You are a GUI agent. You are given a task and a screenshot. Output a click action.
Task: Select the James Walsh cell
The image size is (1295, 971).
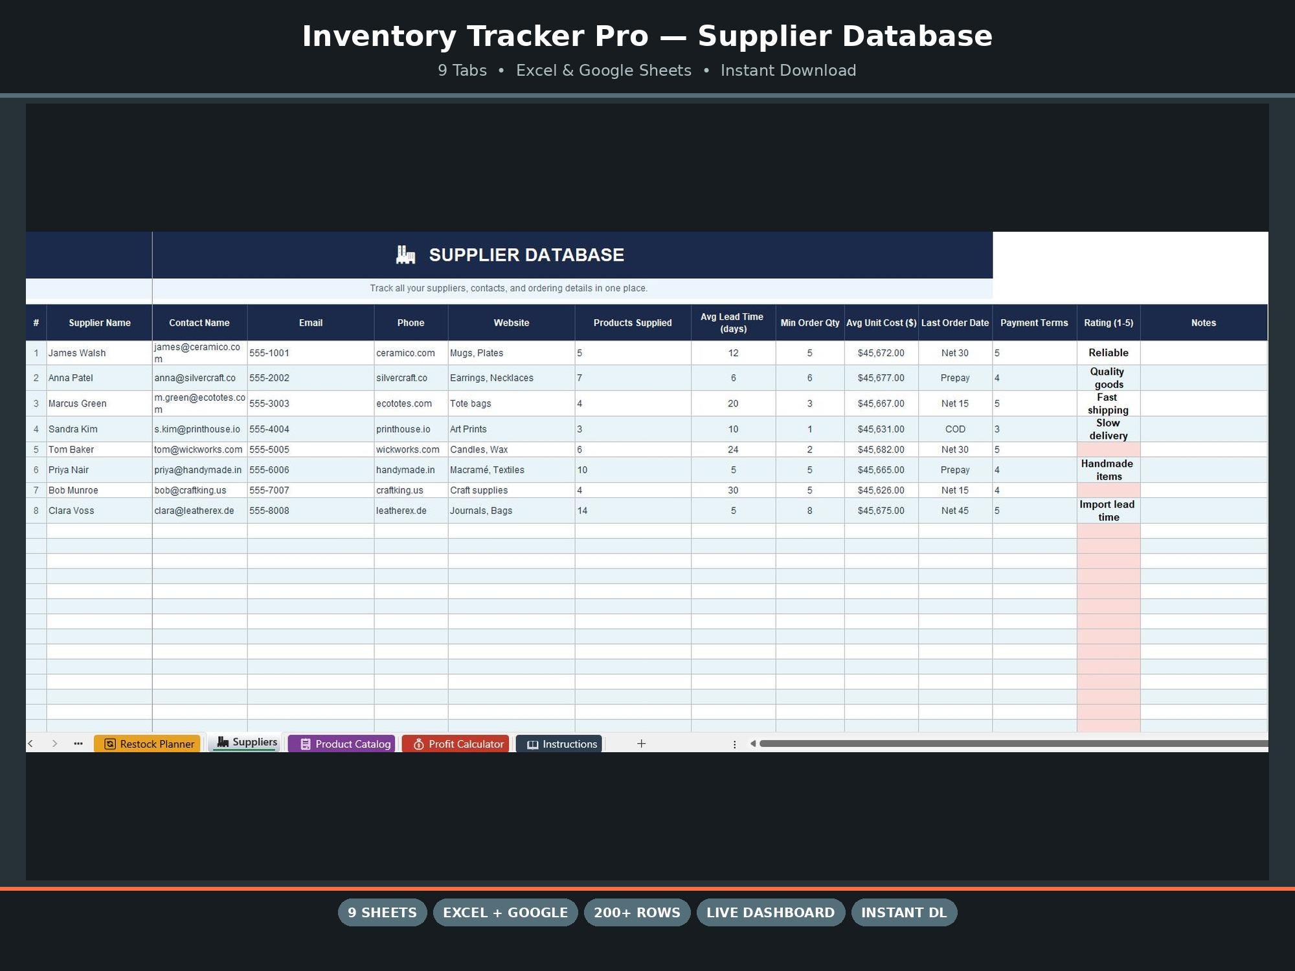click(x=100, y=353)
